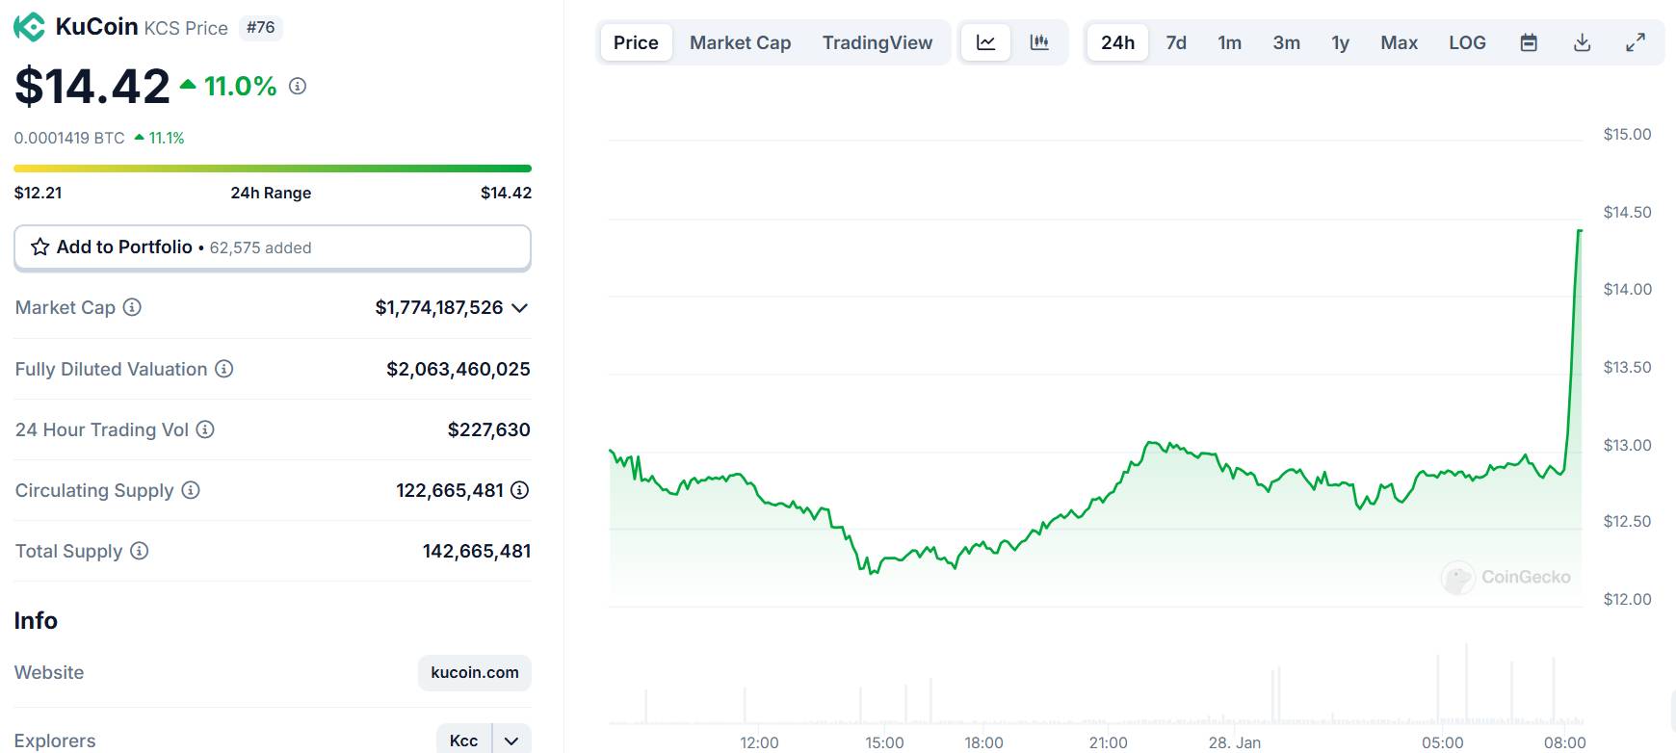Viewport: 1676px width, 753px height.
Task: Open price change info icon beside 11.0%
Action: click(298, 86)
